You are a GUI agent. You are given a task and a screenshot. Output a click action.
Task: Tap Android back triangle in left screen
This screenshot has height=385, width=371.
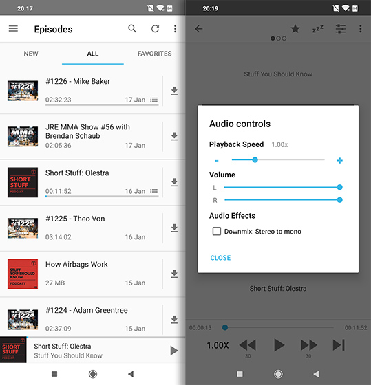pos(131,374)
